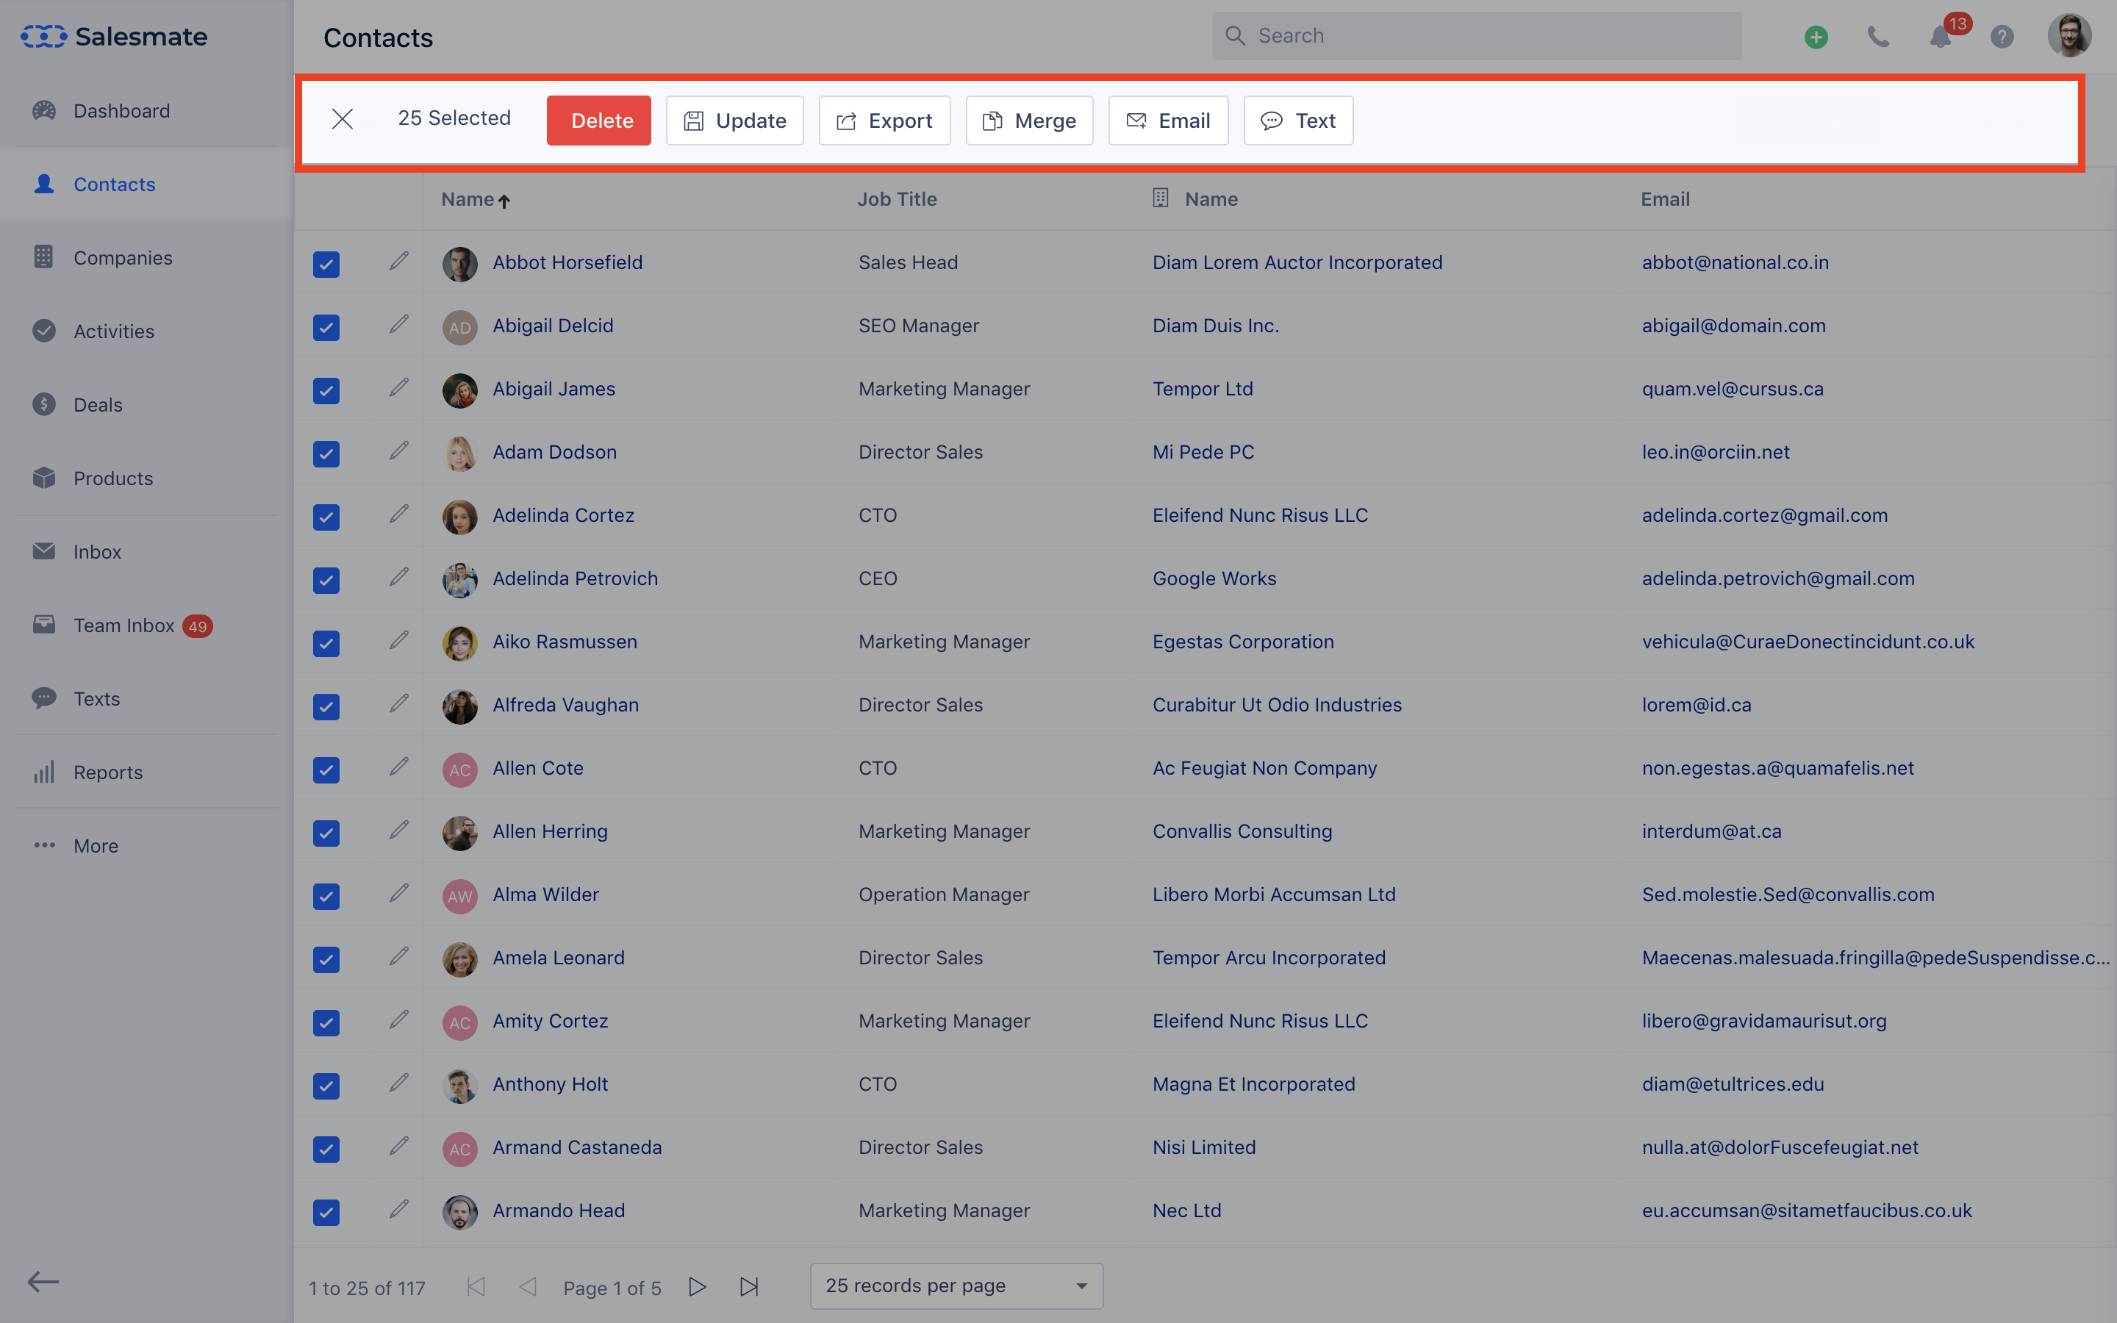Clear selection with the X icon

[342, 119]
